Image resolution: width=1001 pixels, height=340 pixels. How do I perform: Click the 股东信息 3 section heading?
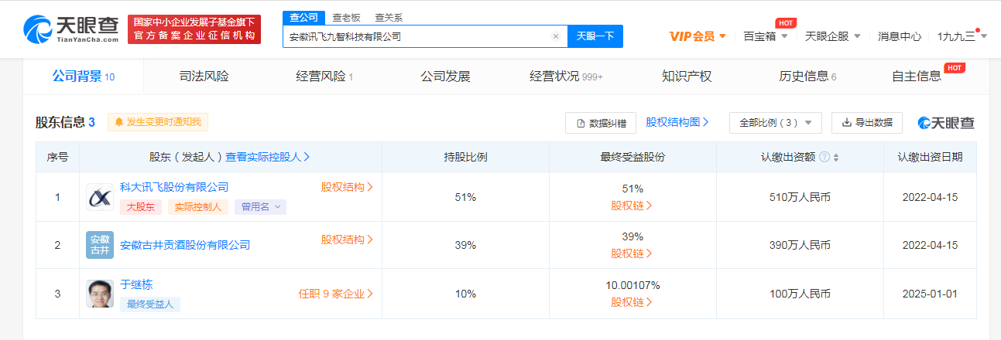tap(65, 122)
